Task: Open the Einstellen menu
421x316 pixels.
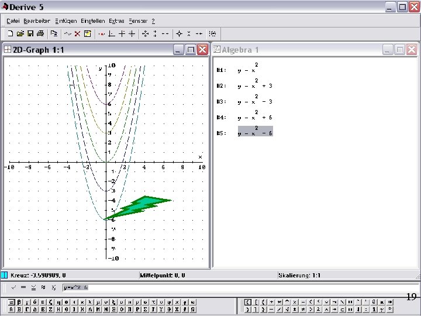Action: click(92, 21)
